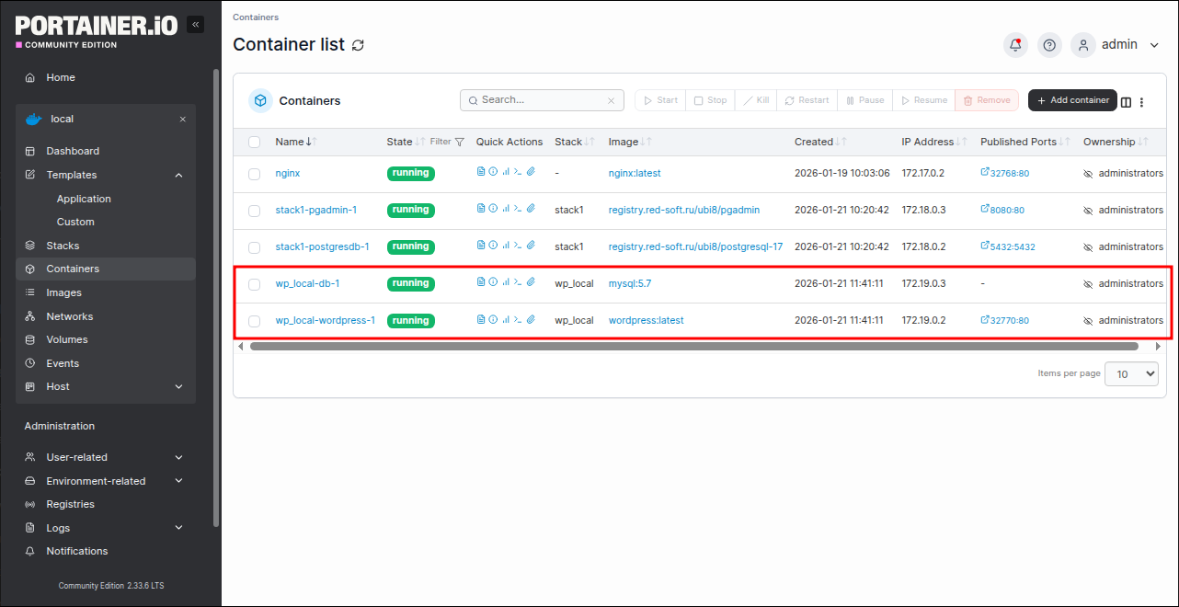This screenshot has height=607, width=1179.
Task: Open logs quick action for nginx container
Action: (481, 173)
